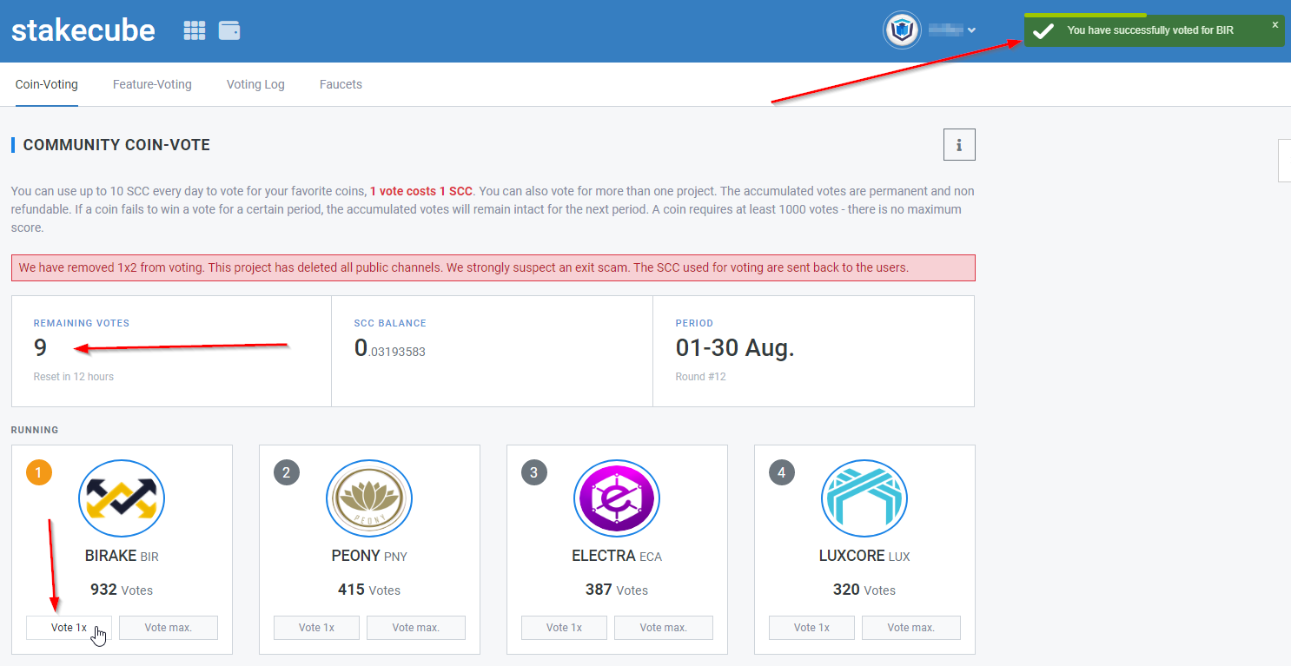This screenshot has width=1291, height=666.
Task: Click the checkmark icon in notification
Action: point(1043,30)
